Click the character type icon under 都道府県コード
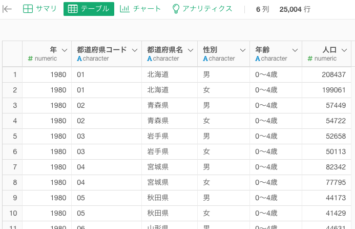This screenshot has width=355, height=229. click(x=79, y=59)
